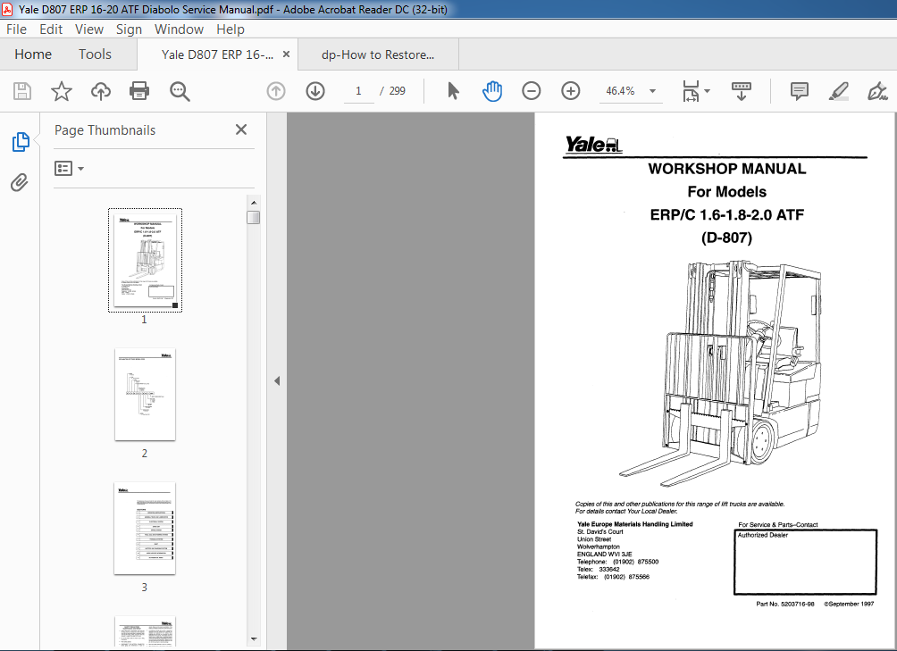Click the scrolling read mode icon
Screen dimensions: 897x651
pyautogui.click(x=742, y=91)
